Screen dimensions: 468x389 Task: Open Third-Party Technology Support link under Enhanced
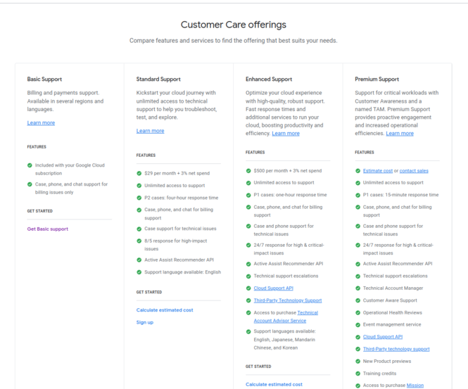point(287,300)
